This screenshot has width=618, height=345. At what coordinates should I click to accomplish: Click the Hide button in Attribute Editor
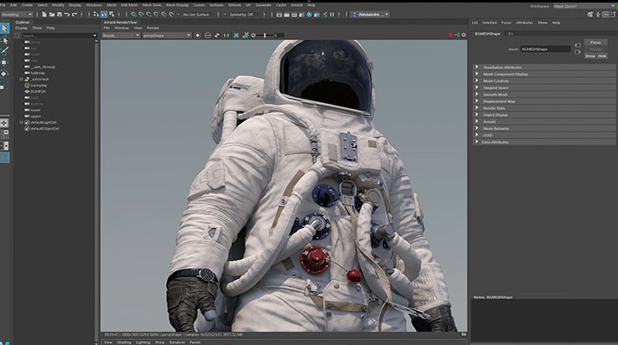pos(601,55)
